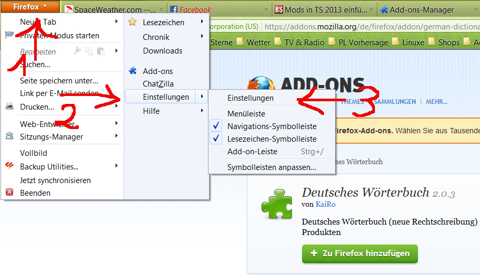
Task: Click the SAMMLUNGEN link
Action: point(395,101)
